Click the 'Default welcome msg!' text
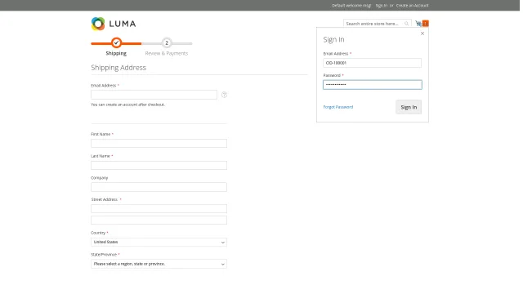The image size is (523, 294). pyautogui.click(x=351, y=6)
